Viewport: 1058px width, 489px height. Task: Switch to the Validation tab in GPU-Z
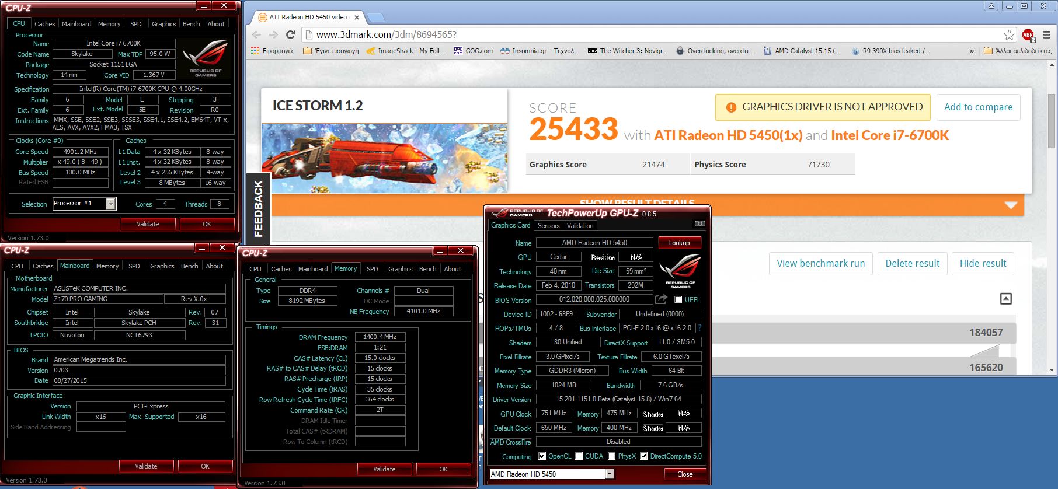click(580, 226)
